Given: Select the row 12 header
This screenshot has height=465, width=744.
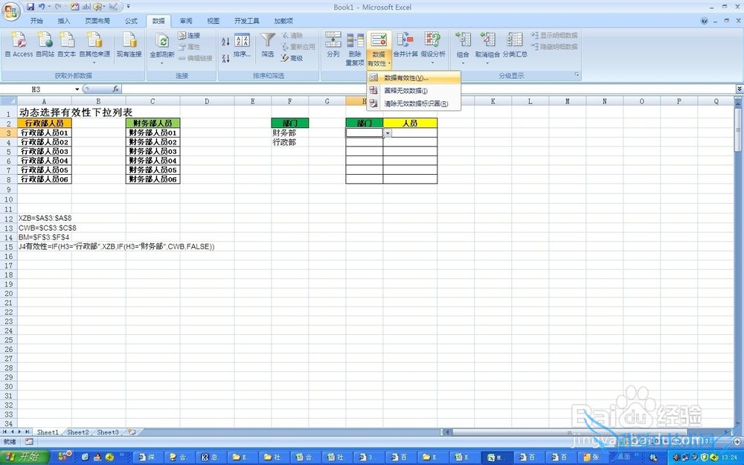Looking at the screenshot, I should point(8,219).
